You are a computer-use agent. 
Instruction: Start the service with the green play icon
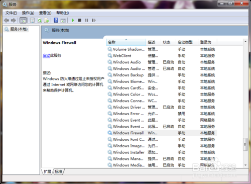click(x=73, y=20)
